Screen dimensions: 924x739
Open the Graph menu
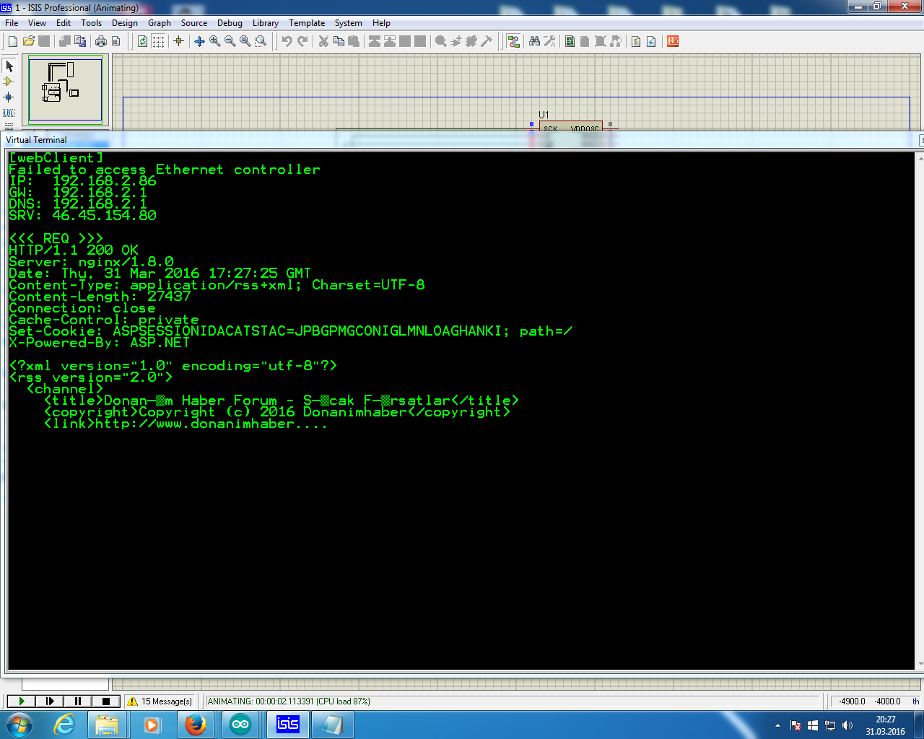coord(160,23)
